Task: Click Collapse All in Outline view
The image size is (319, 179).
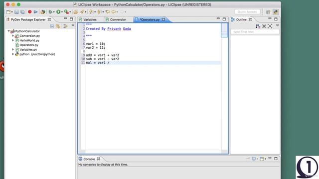Action: tap(264, 26)
